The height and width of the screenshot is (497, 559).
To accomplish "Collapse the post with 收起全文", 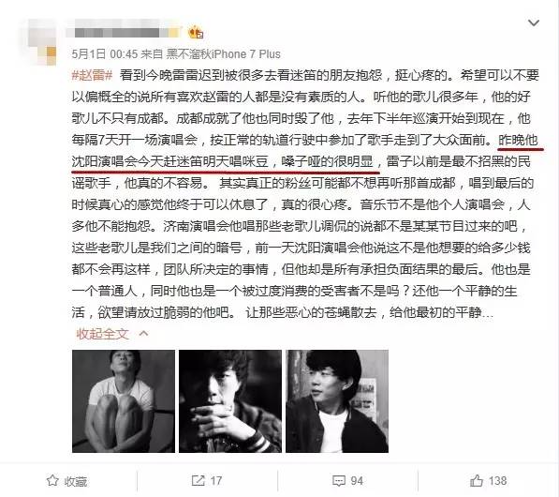I will (x=102, y=334).
